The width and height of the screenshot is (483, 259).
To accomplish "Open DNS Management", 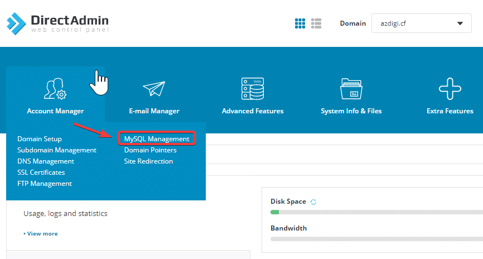I will (x=46, y=161).
